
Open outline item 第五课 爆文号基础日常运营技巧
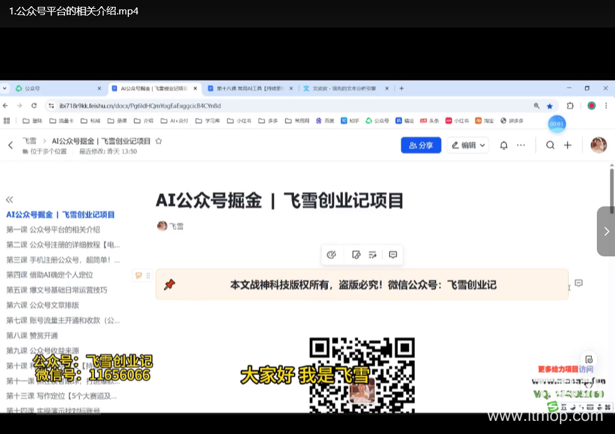(x=56, y=291)
